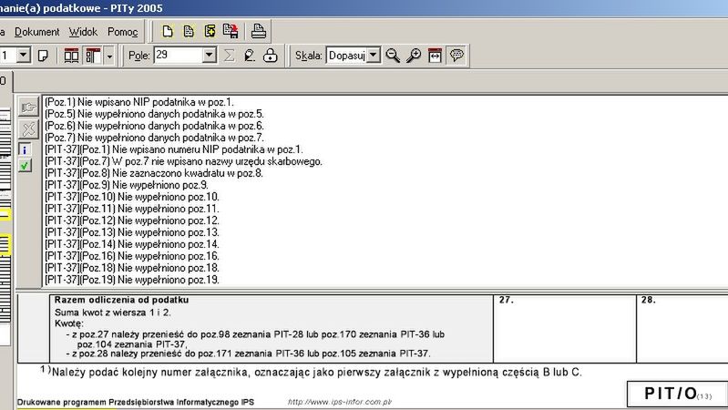The image size is (728, 410).
Task: Click the zoom in magnifier icon
Action: (414, 56)
